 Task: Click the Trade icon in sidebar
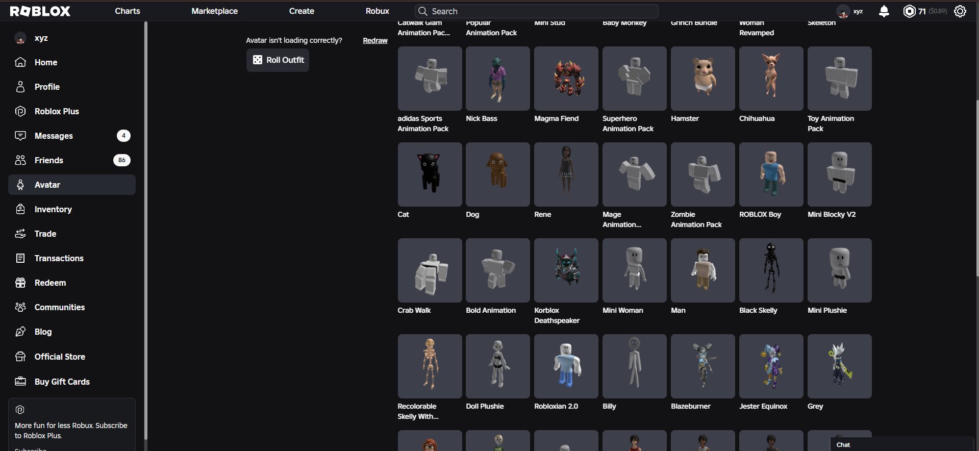(20, 234)
